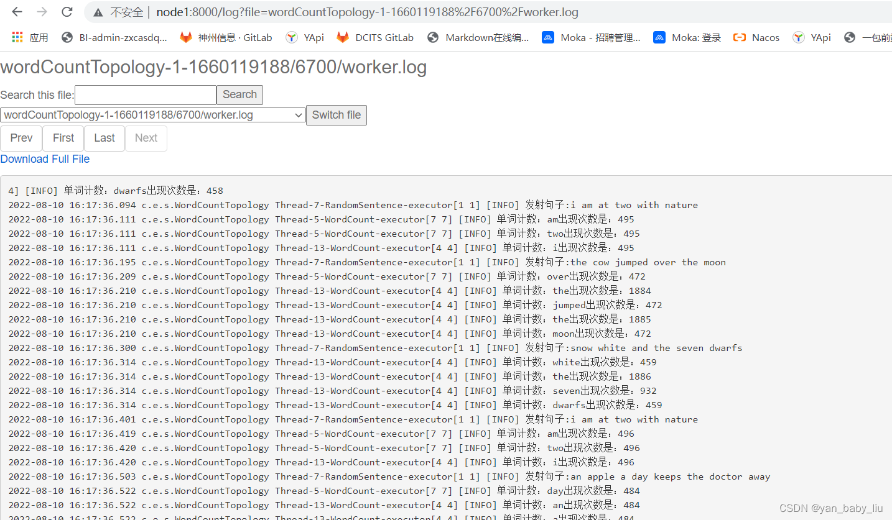Open the Nacos bookmark
The height and width of the screenshot is (520, 892).
pyautogui.click(x=756, y=37)
